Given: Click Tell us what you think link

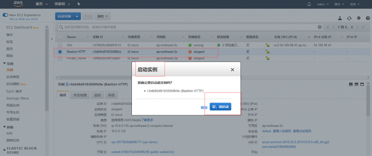Looking at the screenshot, I should [23, 19].
